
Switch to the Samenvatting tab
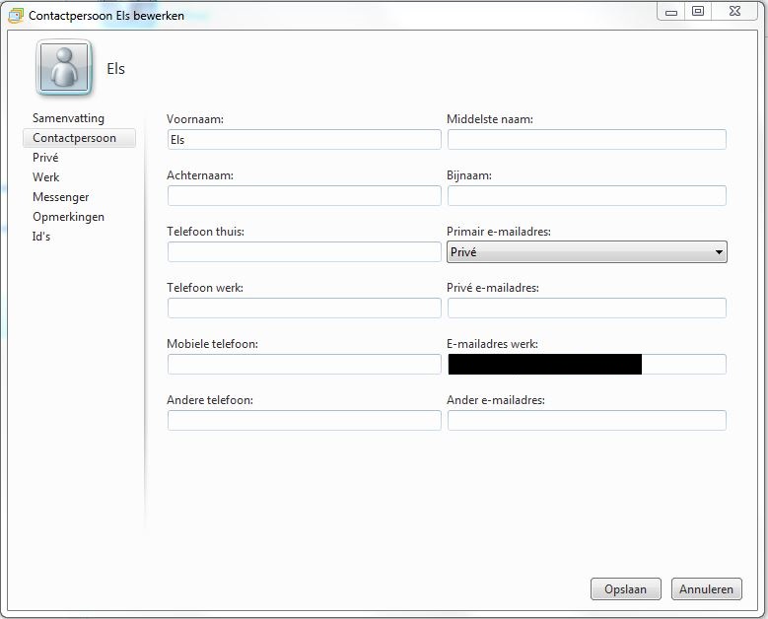pos(68,118)
